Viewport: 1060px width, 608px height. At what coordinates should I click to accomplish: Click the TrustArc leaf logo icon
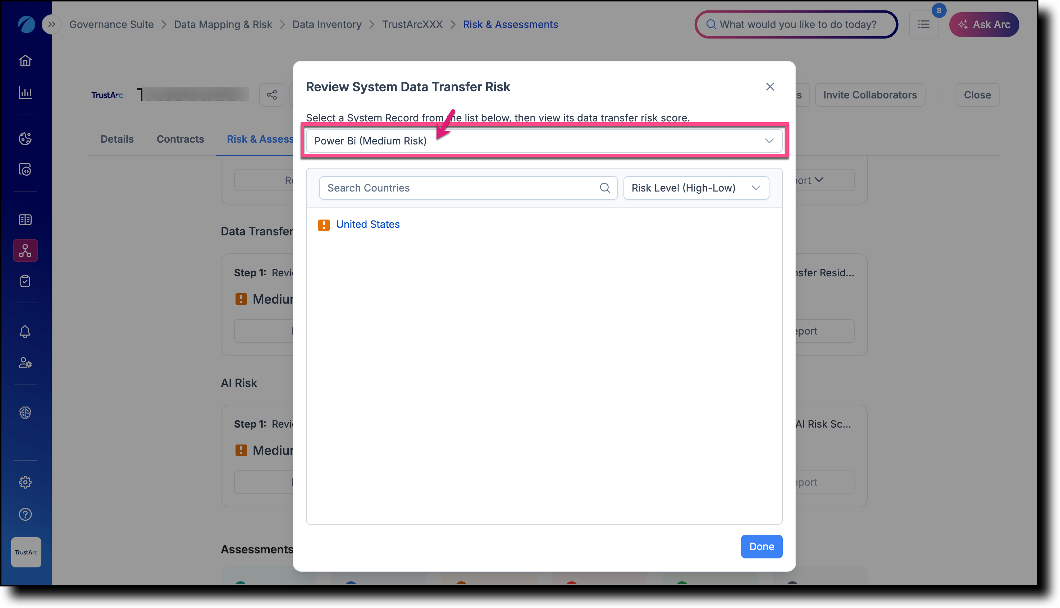[26, 24]
